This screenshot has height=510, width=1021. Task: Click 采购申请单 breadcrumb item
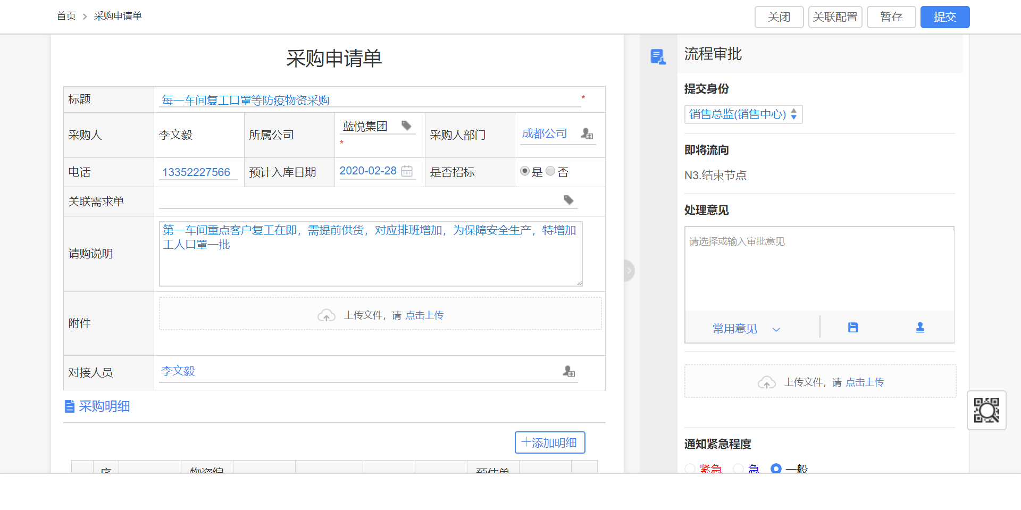tap(118, 16)
